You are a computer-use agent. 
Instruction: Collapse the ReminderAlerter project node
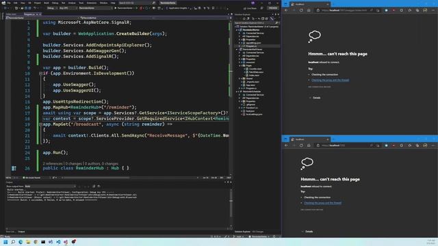[x=237, y=30]
